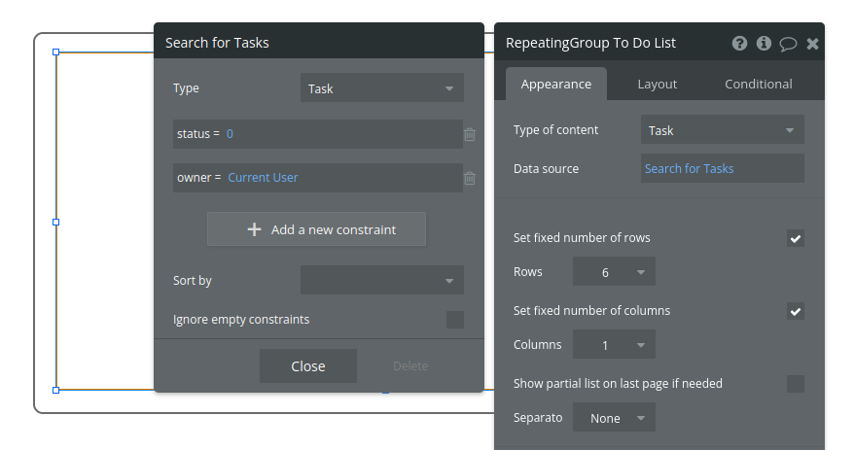Screen dimensions: 854x450
Task: Click the Current User owner value
Action: pyautogui.click(x=264, y=178)
